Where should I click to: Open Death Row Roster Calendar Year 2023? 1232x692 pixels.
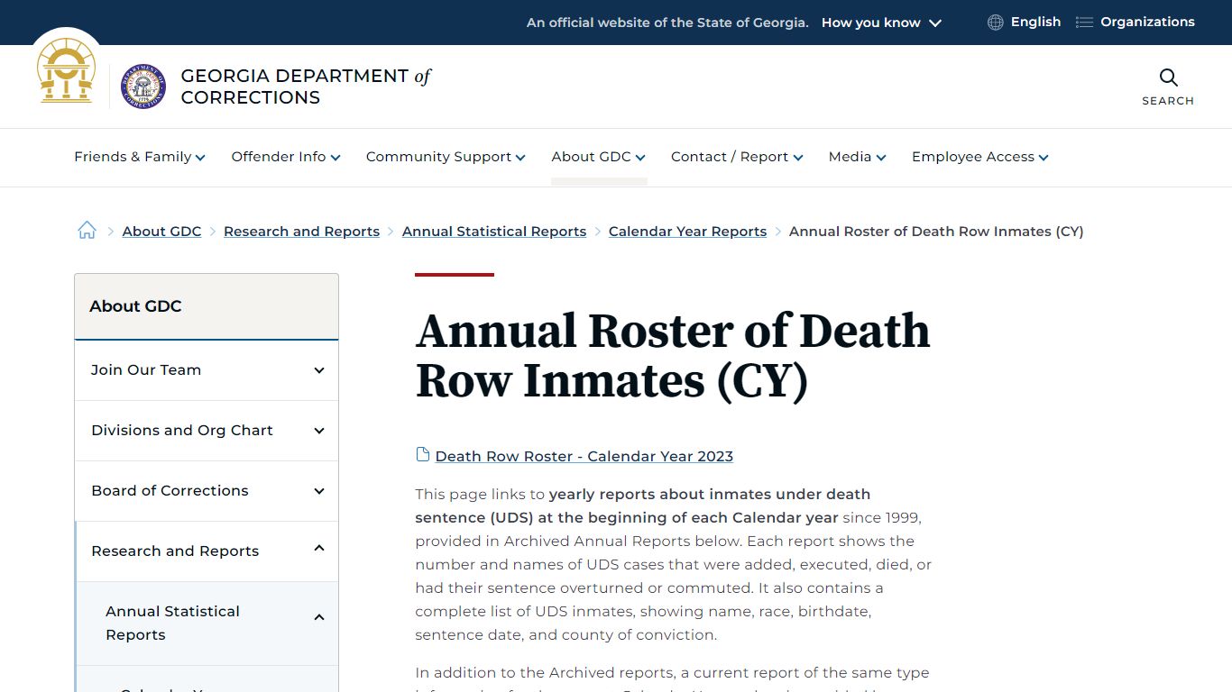point(584,456)
